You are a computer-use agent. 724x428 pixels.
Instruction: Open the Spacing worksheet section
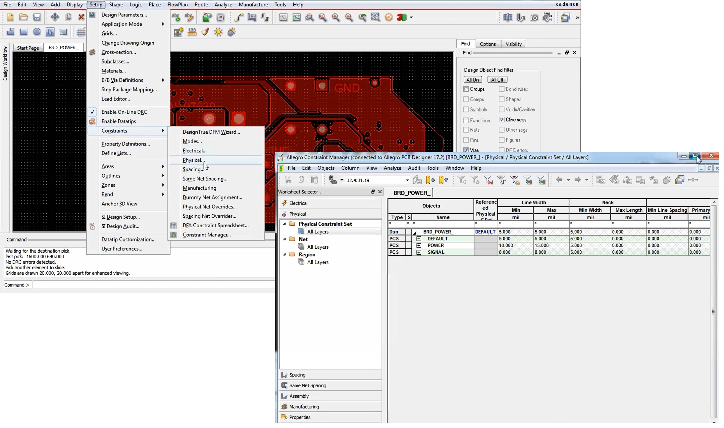(331, 375)
